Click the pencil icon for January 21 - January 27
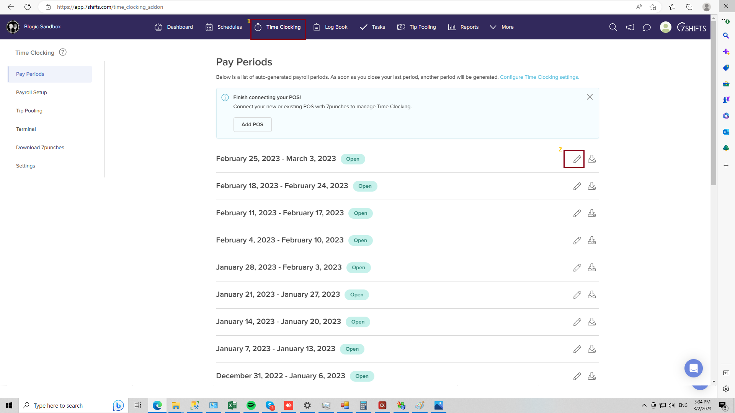The height and width of the screenshot is (413, 735). click(577, 295)
